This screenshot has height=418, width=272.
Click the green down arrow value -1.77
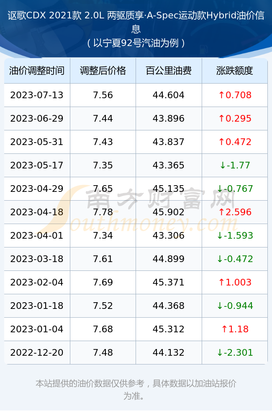click(x=235, y=166)
